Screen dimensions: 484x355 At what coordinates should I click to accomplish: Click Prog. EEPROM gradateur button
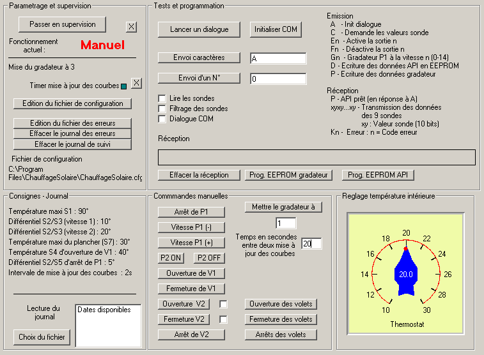288,175
